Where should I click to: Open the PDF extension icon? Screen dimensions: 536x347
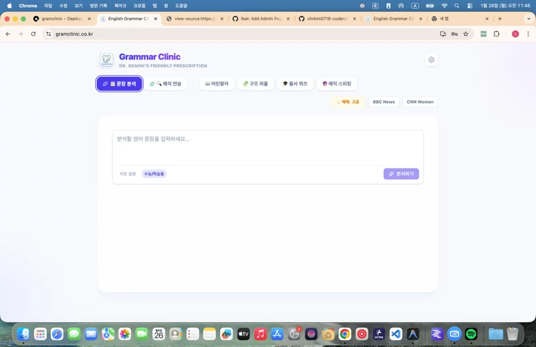pos(483,34)
